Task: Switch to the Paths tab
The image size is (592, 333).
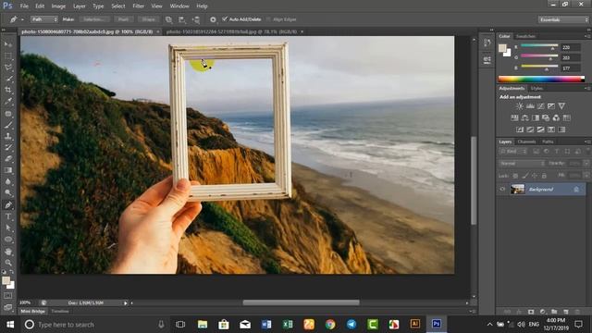Action: (548, 142)
